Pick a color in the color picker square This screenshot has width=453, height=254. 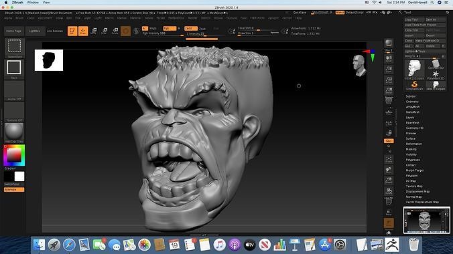tap(14, 155)
